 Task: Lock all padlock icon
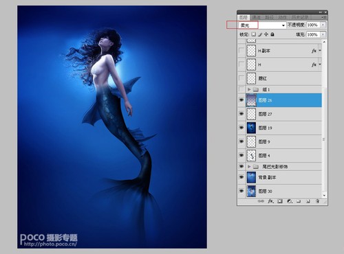[x=272, y=34]
